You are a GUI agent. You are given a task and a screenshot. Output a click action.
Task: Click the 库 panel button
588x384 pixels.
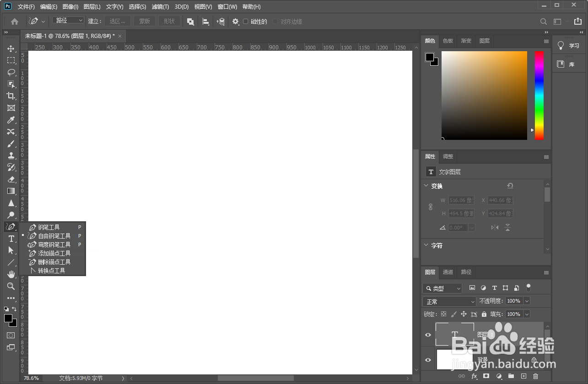point(569,64)
